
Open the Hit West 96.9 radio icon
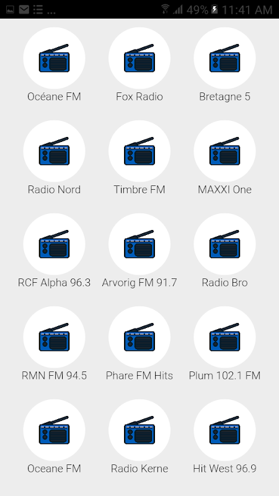click(x=224, y=430)
